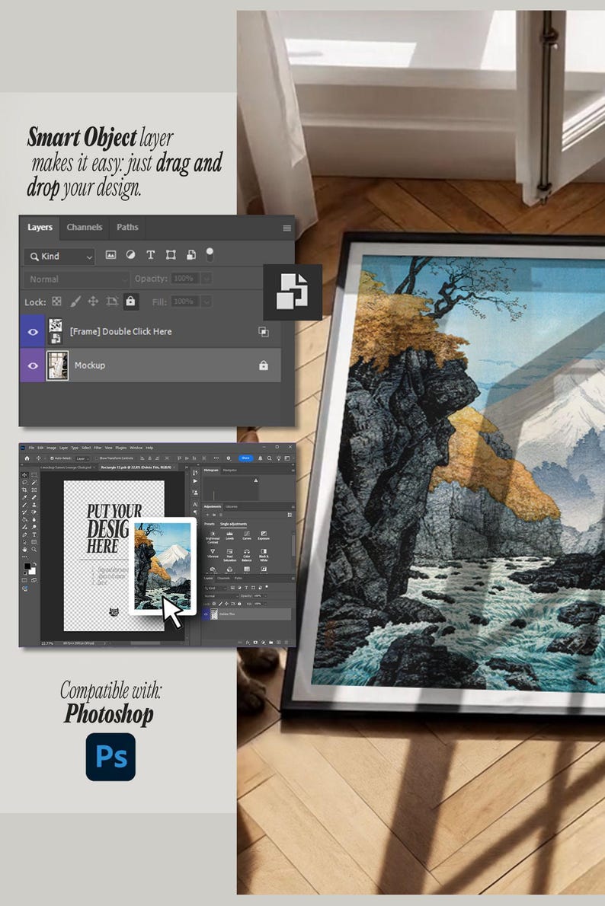Add an Exposure adjustment

pyautogui.click(x=264, y=536)
